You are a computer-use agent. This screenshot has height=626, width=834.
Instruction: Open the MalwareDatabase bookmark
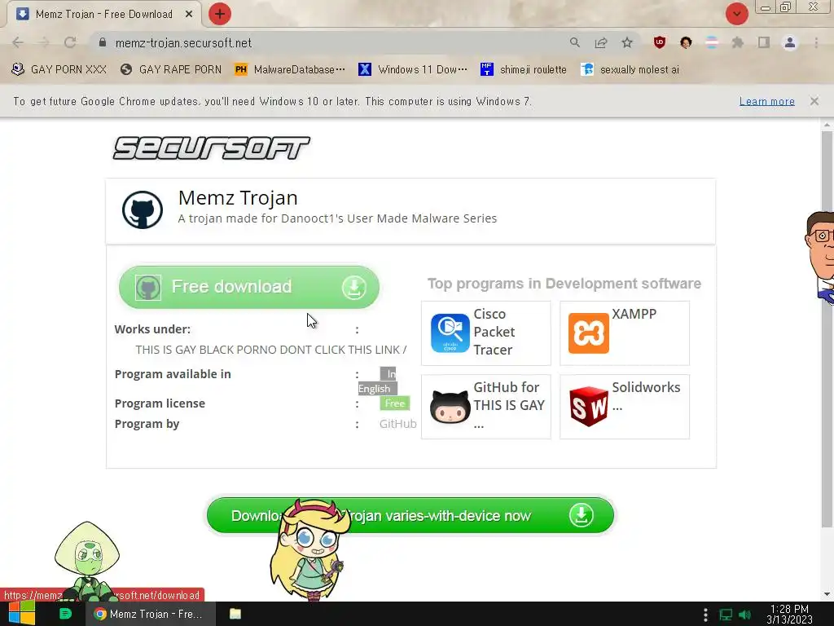point(290,70)
